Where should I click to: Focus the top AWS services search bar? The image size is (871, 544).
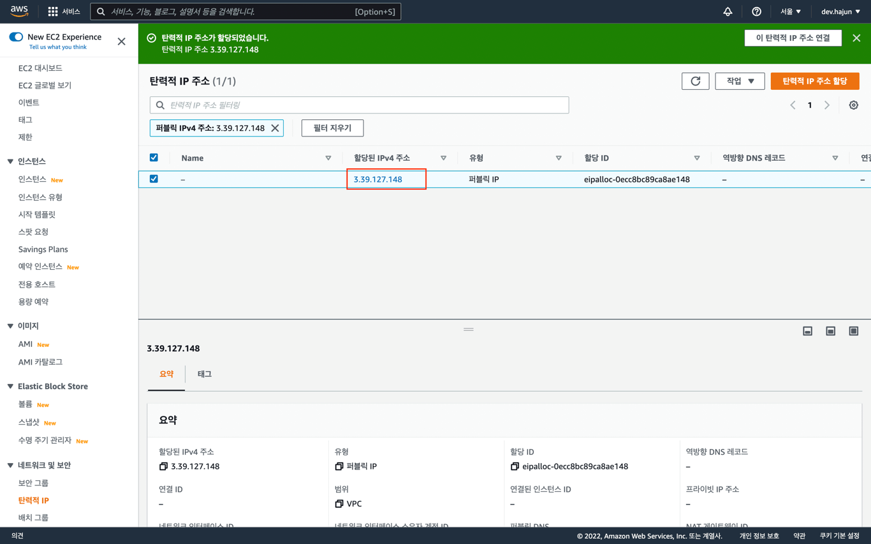245,11
